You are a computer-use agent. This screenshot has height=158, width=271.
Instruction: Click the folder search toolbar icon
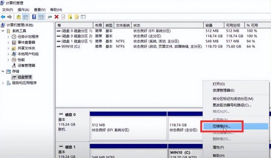point(77,17)
